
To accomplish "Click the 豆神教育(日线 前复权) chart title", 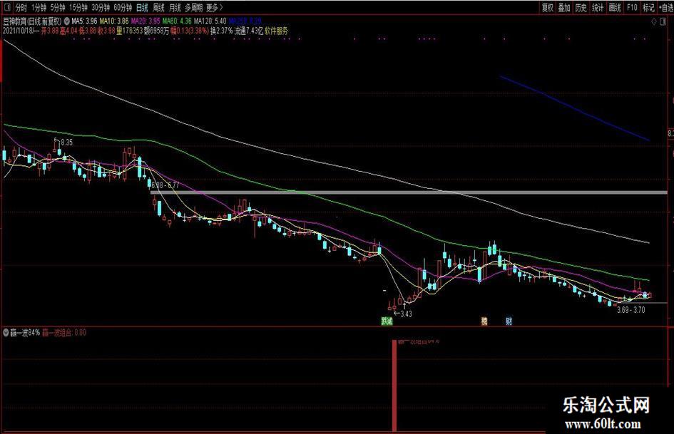I will click(33, 21).
